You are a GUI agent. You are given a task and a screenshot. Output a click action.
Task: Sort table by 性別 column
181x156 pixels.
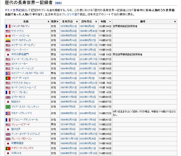[57, 22]
